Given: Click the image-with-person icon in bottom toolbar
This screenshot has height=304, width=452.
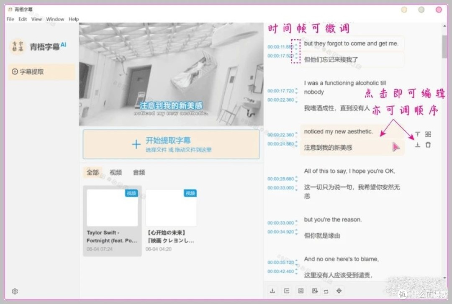Looking at the screenshot, I should (x=315, y=291).
